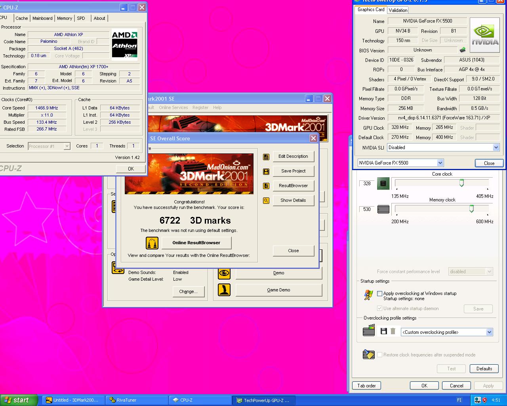Switch to Untitled 3DMark2001 taskbar item
This screenshot has height=406, width=507.
[74, 400]
